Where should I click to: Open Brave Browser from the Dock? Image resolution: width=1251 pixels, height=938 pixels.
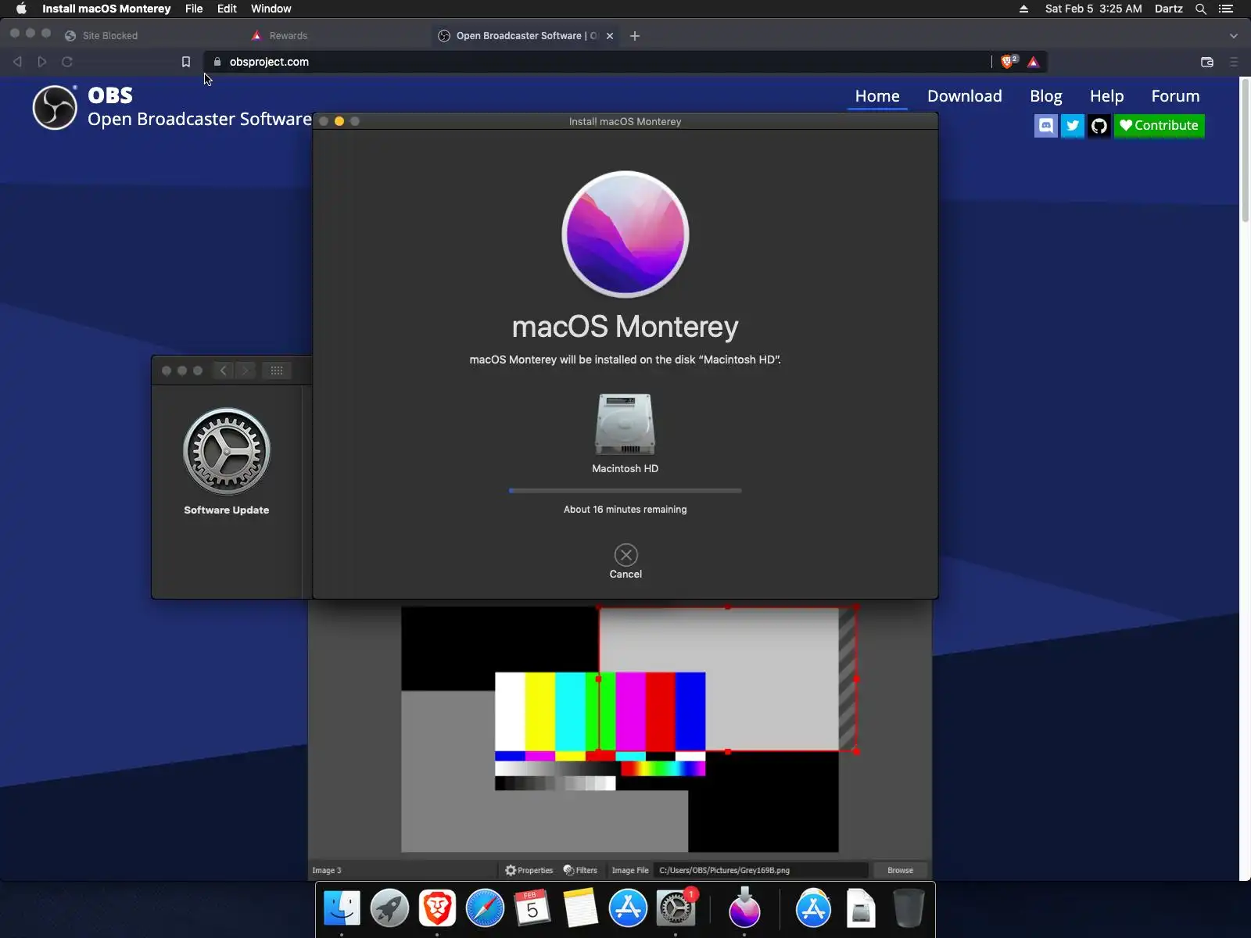pyautogui.click(x=437, y=908)
